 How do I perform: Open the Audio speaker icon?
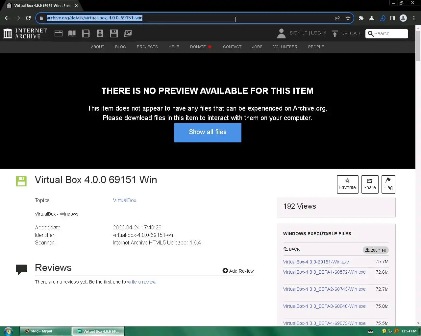coord(100,33)
